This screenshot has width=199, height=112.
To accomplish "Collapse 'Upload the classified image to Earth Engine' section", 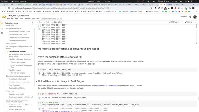I will coord(37,81).
